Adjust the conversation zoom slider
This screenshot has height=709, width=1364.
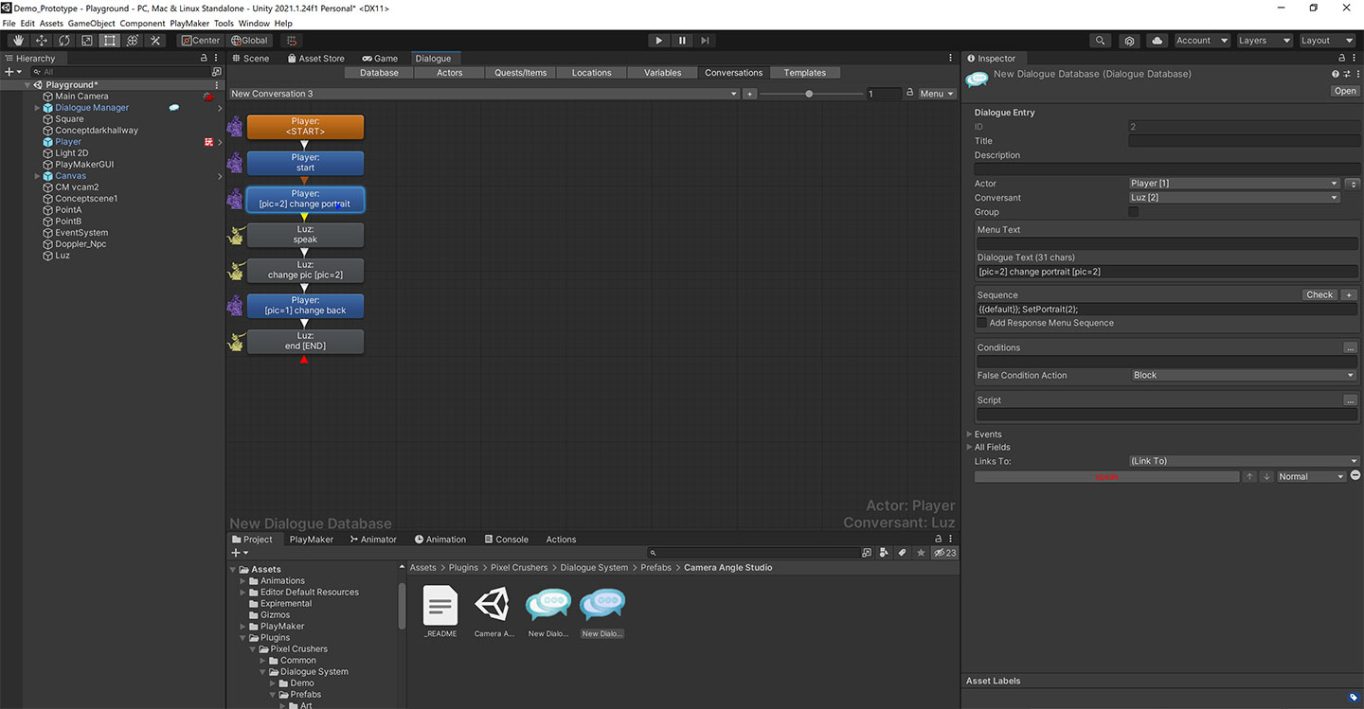tap(809, 94)
